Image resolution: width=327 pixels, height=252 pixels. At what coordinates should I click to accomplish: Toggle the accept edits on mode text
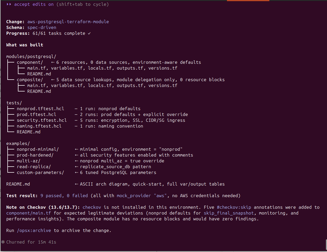tap(34, 4)
